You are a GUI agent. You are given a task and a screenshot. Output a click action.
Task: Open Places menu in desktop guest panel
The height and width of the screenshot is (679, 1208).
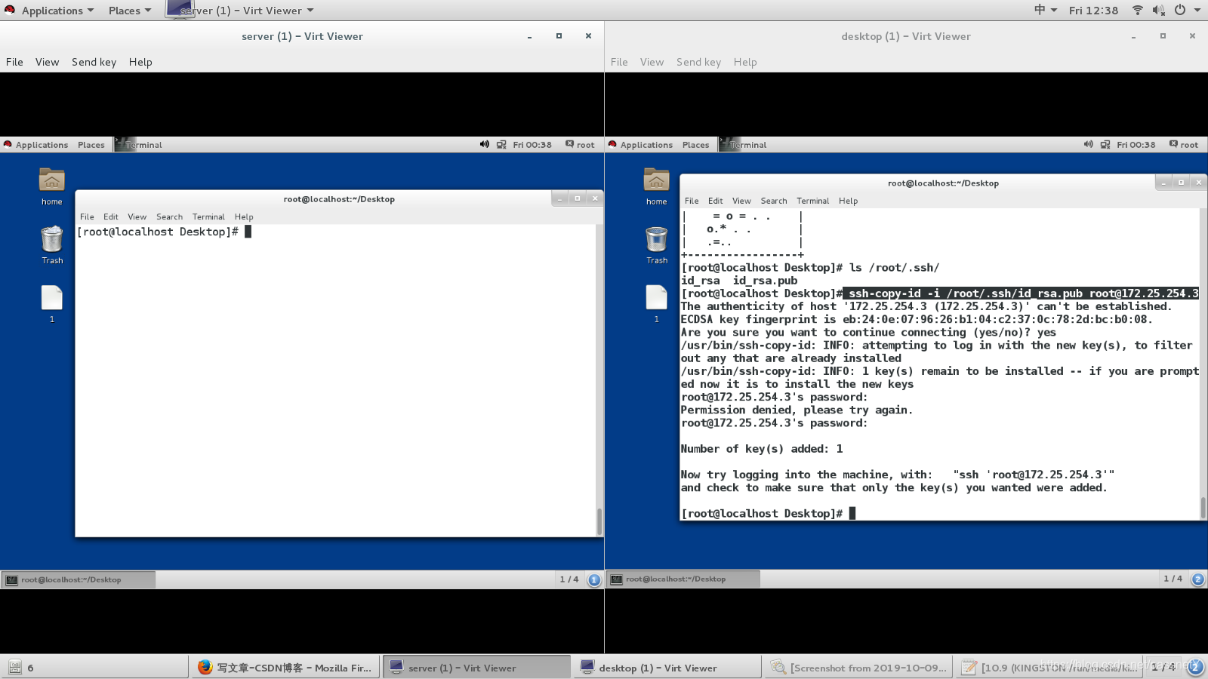pyautogui.click(x=695, y=145)
